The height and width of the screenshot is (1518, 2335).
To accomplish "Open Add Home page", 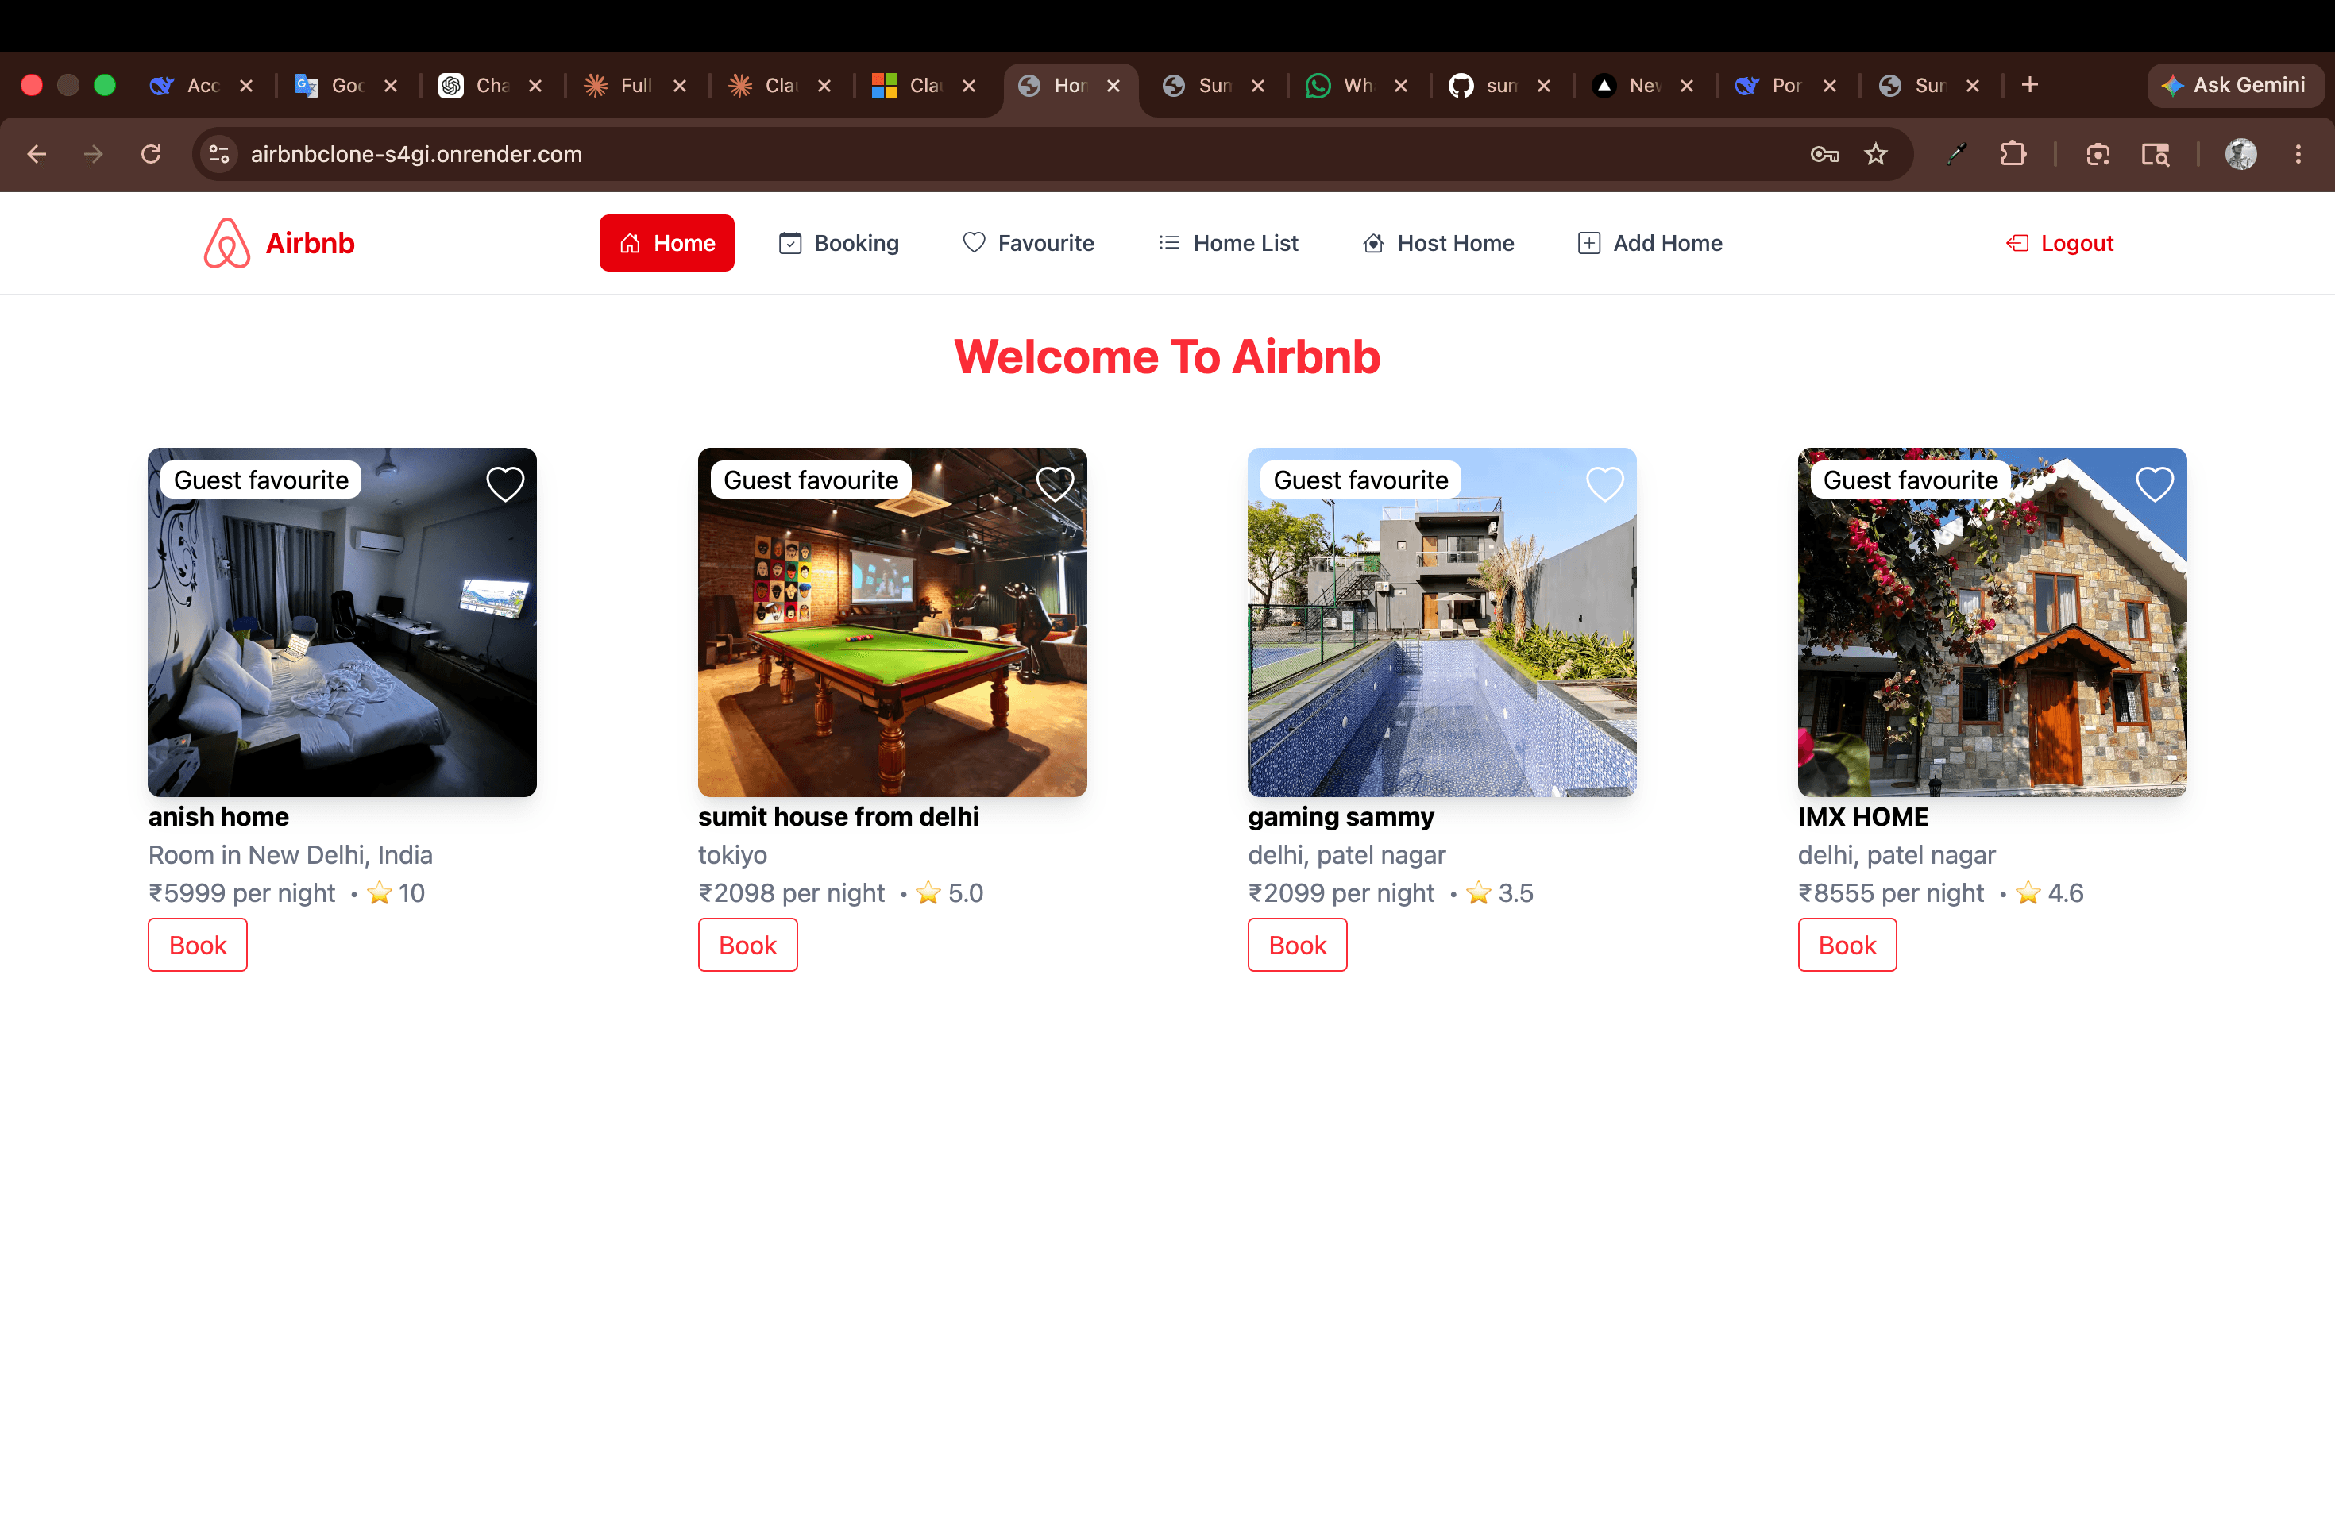I will pos(1650,243).
